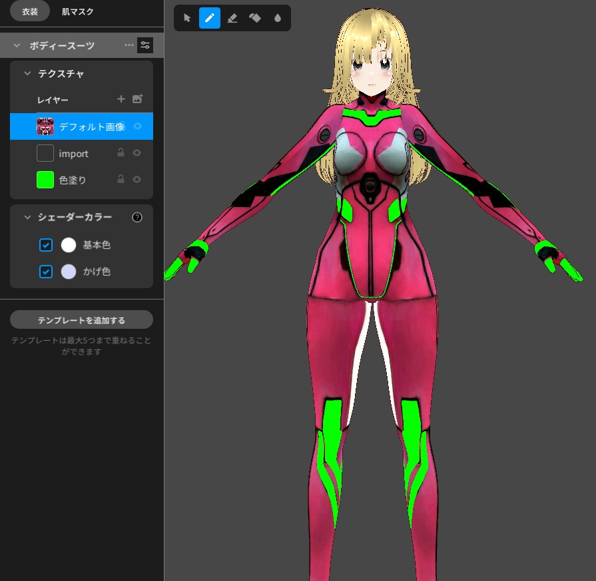Toggle lock on the 色塗り layer

pos(121,179)
